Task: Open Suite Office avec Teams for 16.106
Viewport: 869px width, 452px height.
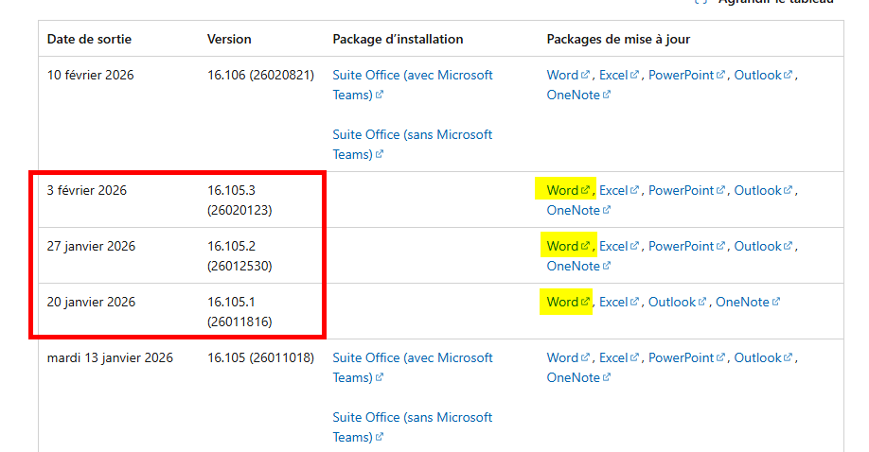Action: [x=413, y=85]
